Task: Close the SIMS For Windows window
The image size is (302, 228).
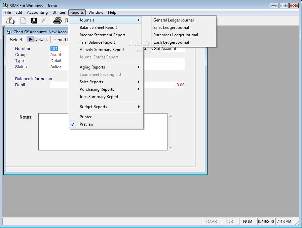Action: [294, 6]
